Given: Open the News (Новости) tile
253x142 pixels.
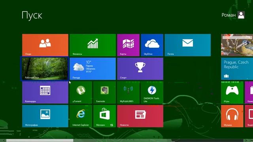Looking at the screenshot, I should click(x=140, y=116).
